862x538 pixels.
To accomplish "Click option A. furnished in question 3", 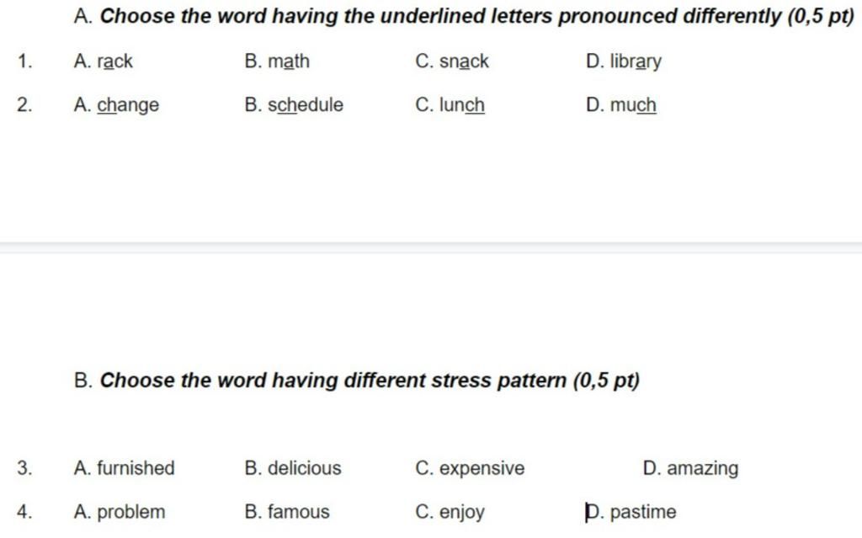I will click(x=125, y=468).
